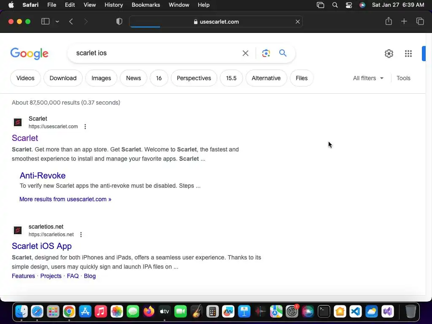Viewport: 432px width, 324px height.
Task: Open Finder from the dock
Action: coord(21,312)
